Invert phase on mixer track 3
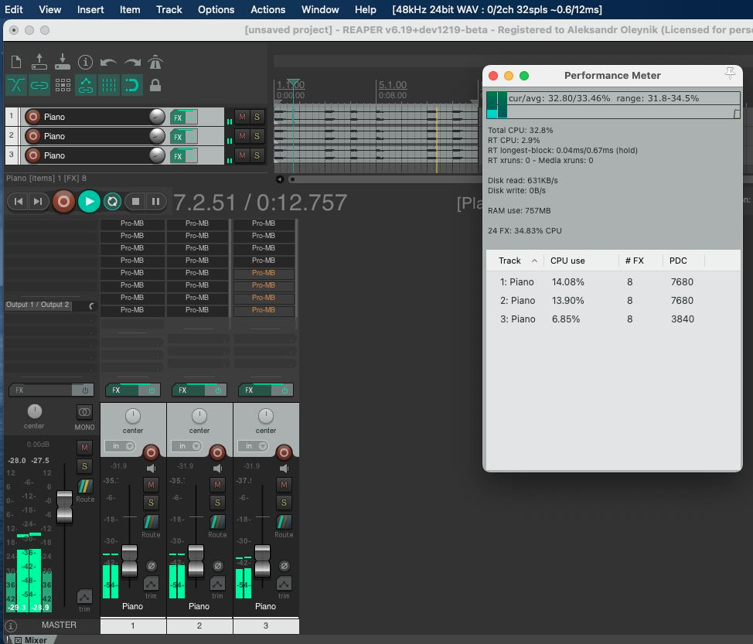753x644 pixels. pyautogui.click(x=285, y=566)
